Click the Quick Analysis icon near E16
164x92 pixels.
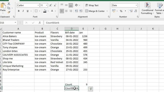pos(90,89)
